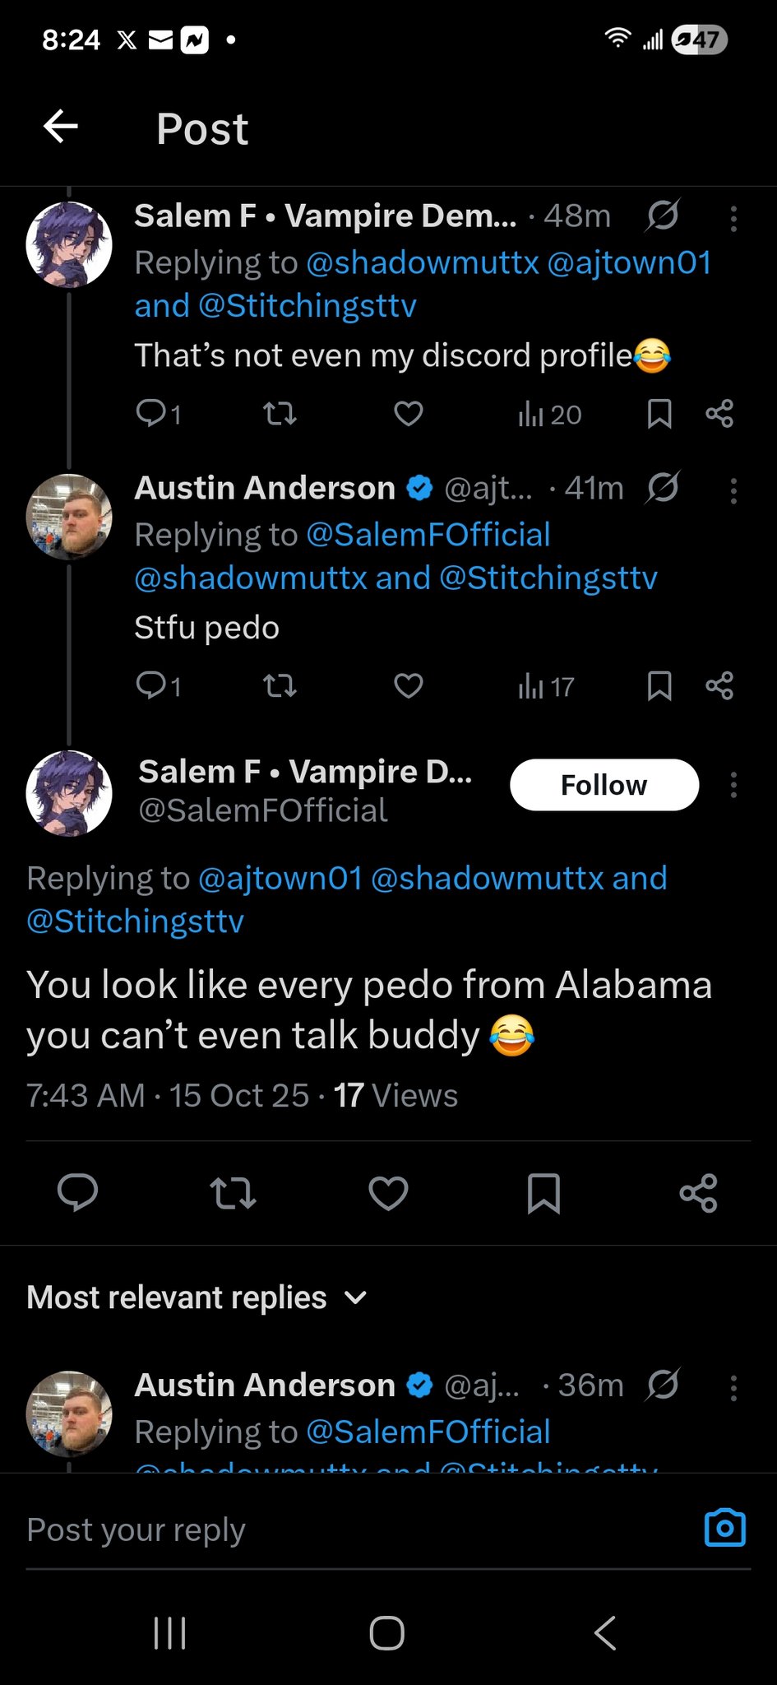The image size is (777, 1685).
Task: Follow the SalemFOfficial account
Action: click(x=604, y=785)
